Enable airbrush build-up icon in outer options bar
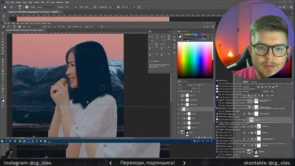The height and width of the screenshot is (166, 295). click(x=95, y=7)
